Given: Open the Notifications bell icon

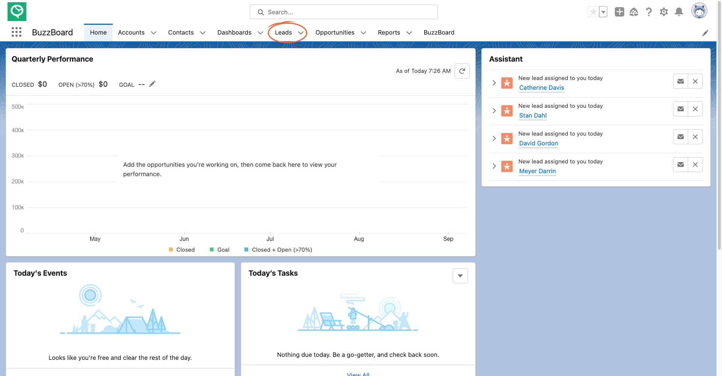Looking at the screenshot, I should [x=679, y=12].
